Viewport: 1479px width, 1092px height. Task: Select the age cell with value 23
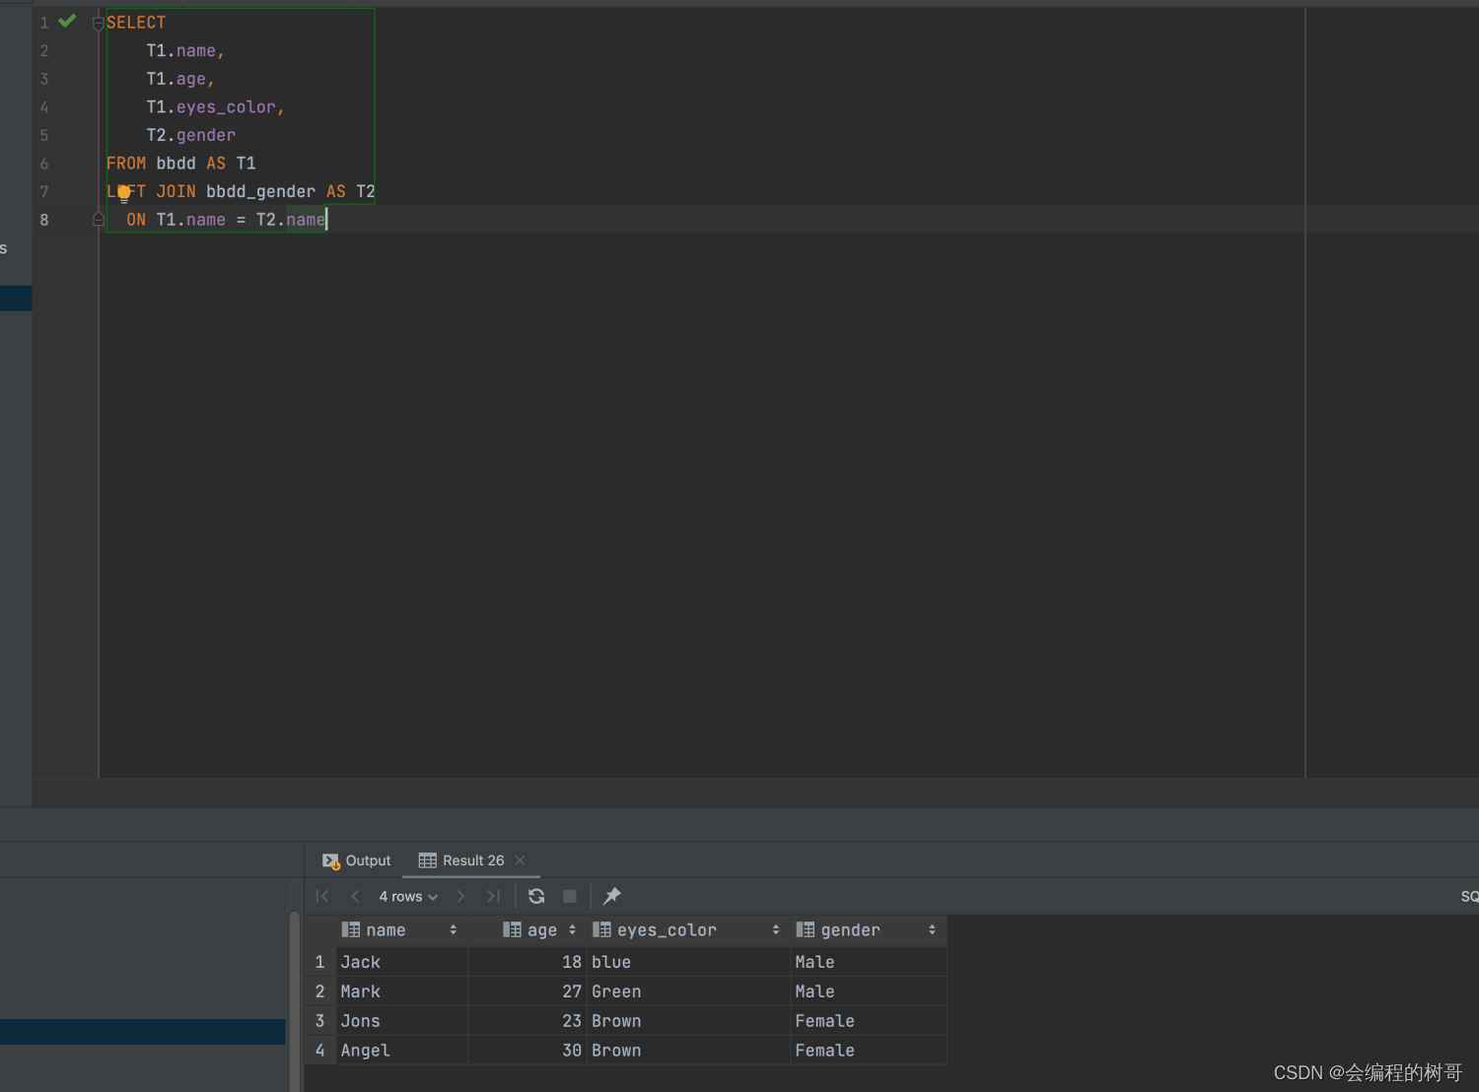click(x=528, y=1021)
